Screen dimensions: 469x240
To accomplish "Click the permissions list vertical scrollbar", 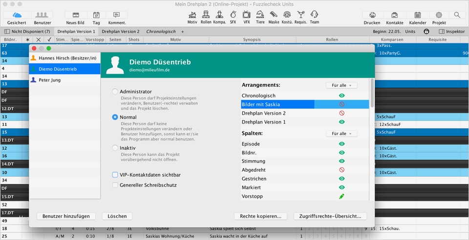I will click(x=371, y=94).
